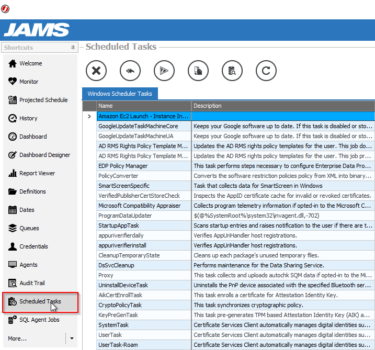The image size is (375, 350).
Task: Click the Description column header
Action: point(282,106)
